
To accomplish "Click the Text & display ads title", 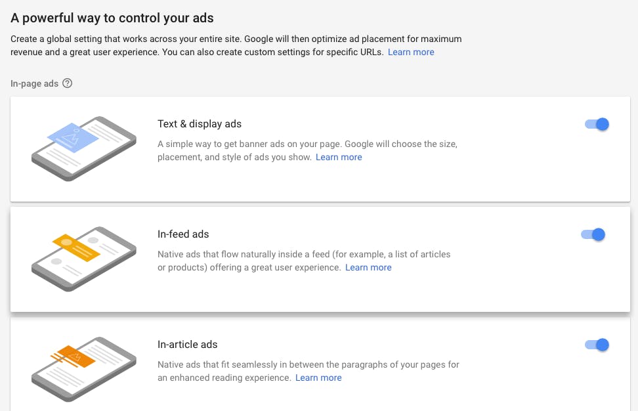I will point(200,123).
